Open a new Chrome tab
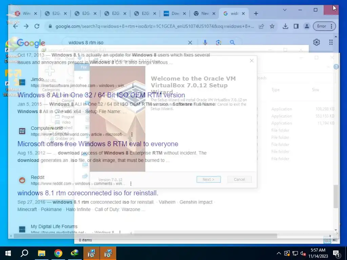The width and height of the screenshot is (347, 260). coord(256,14)
